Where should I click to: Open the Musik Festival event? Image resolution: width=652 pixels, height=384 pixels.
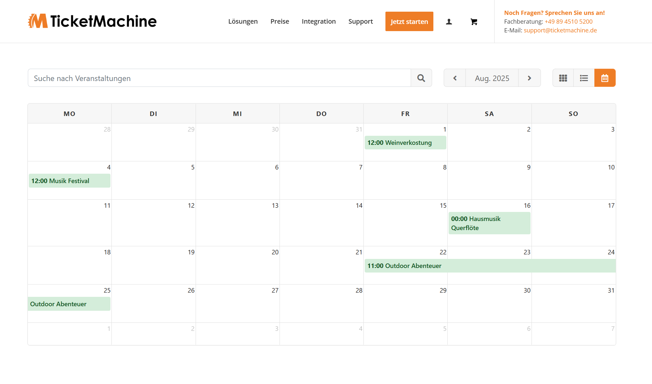pyautogui.click(x=69, y=181)
